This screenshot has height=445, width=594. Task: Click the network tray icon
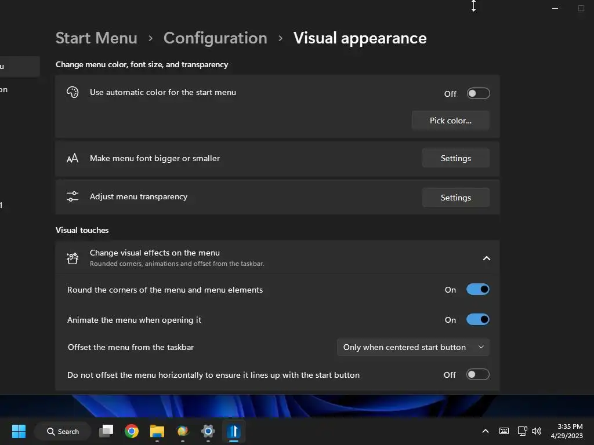522,431
